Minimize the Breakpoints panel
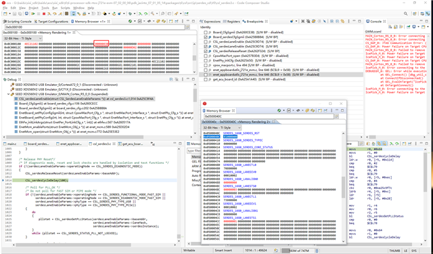Viewport: 433px width, 254px height. click(x=354, y=21)
